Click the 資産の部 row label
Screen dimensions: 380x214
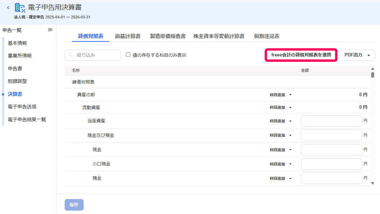[86, 95]
